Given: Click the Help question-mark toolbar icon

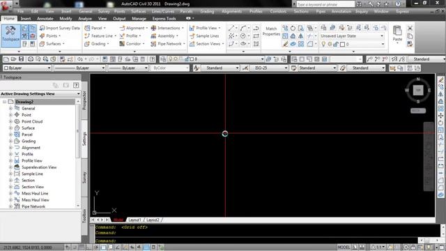Looking at the screenshot, I should point(153,59).
